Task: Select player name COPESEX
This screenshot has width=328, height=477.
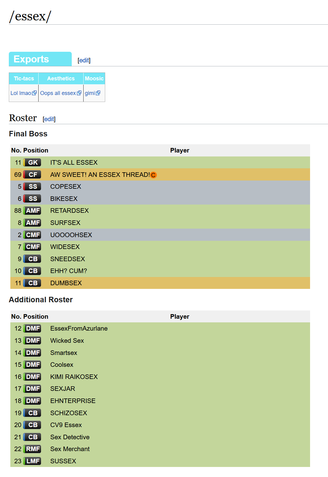Action: click(x=66, y=187)
